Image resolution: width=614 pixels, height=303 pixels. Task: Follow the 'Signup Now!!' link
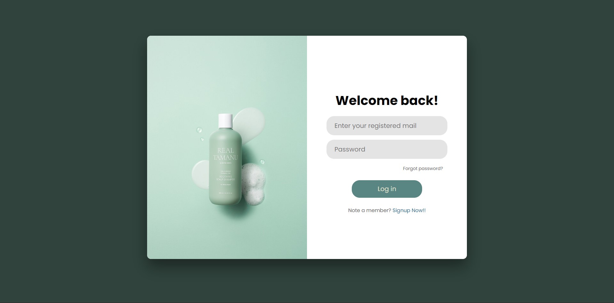(409, 211)
